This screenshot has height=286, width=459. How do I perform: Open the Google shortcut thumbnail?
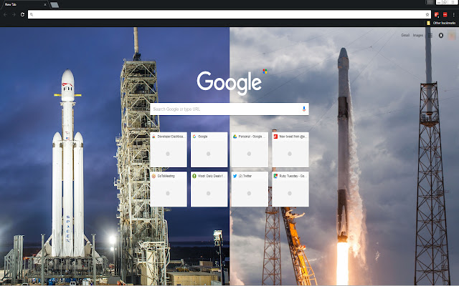[209, 149]
